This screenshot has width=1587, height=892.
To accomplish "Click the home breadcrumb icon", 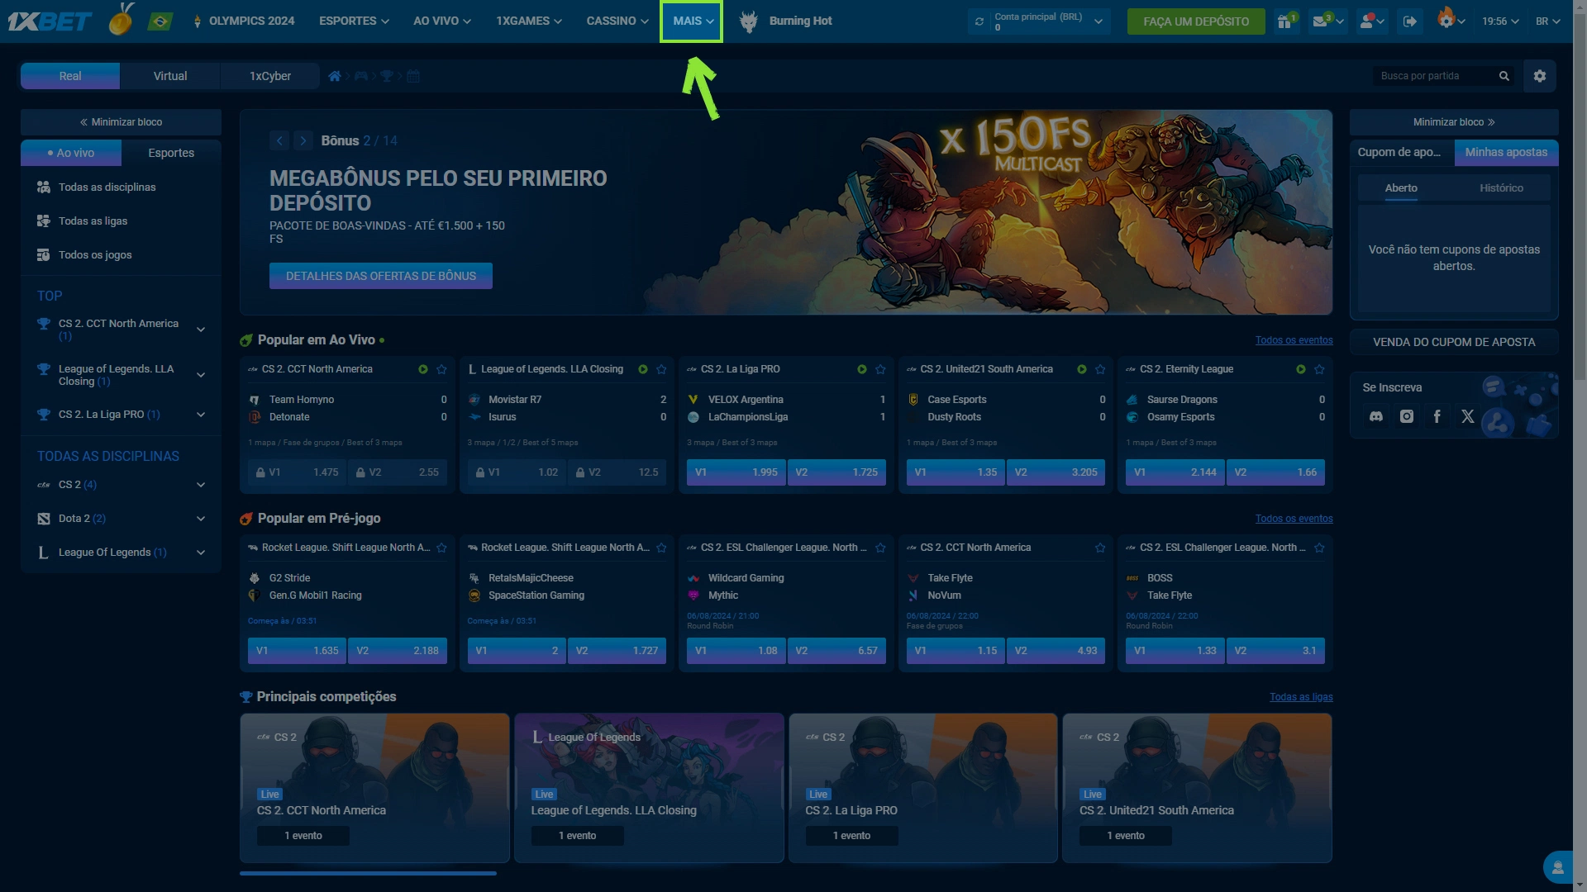I will point(335,76).
